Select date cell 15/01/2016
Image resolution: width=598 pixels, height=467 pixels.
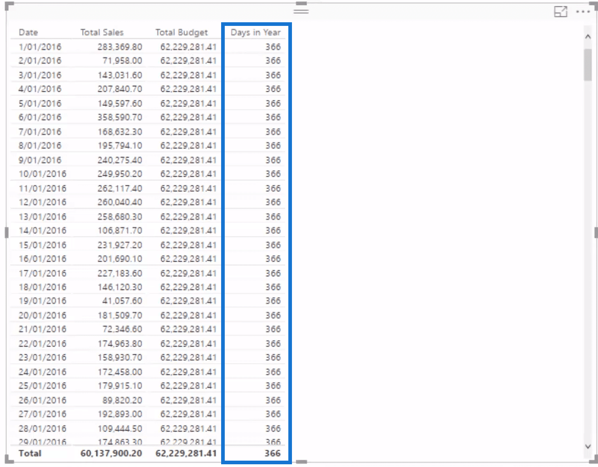(42, 245)
